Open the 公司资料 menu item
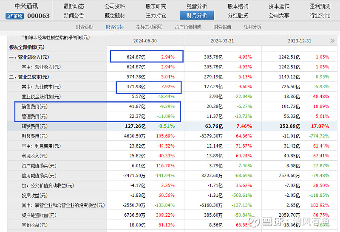 (x=115, y=6)
